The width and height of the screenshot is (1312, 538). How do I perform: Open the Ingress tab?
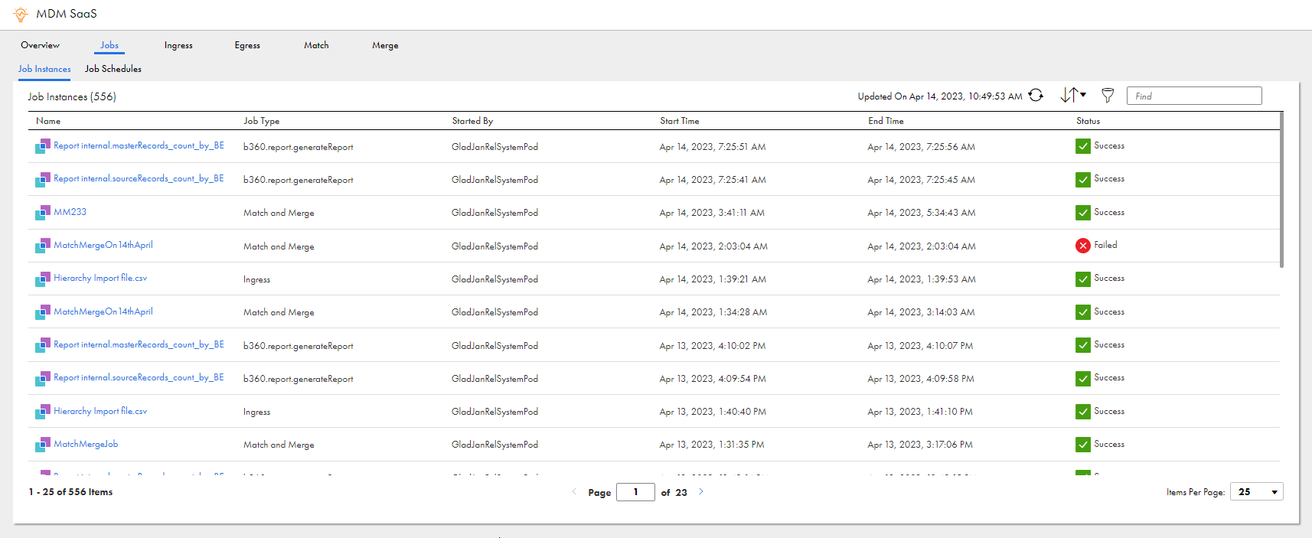tap(178, 45)
